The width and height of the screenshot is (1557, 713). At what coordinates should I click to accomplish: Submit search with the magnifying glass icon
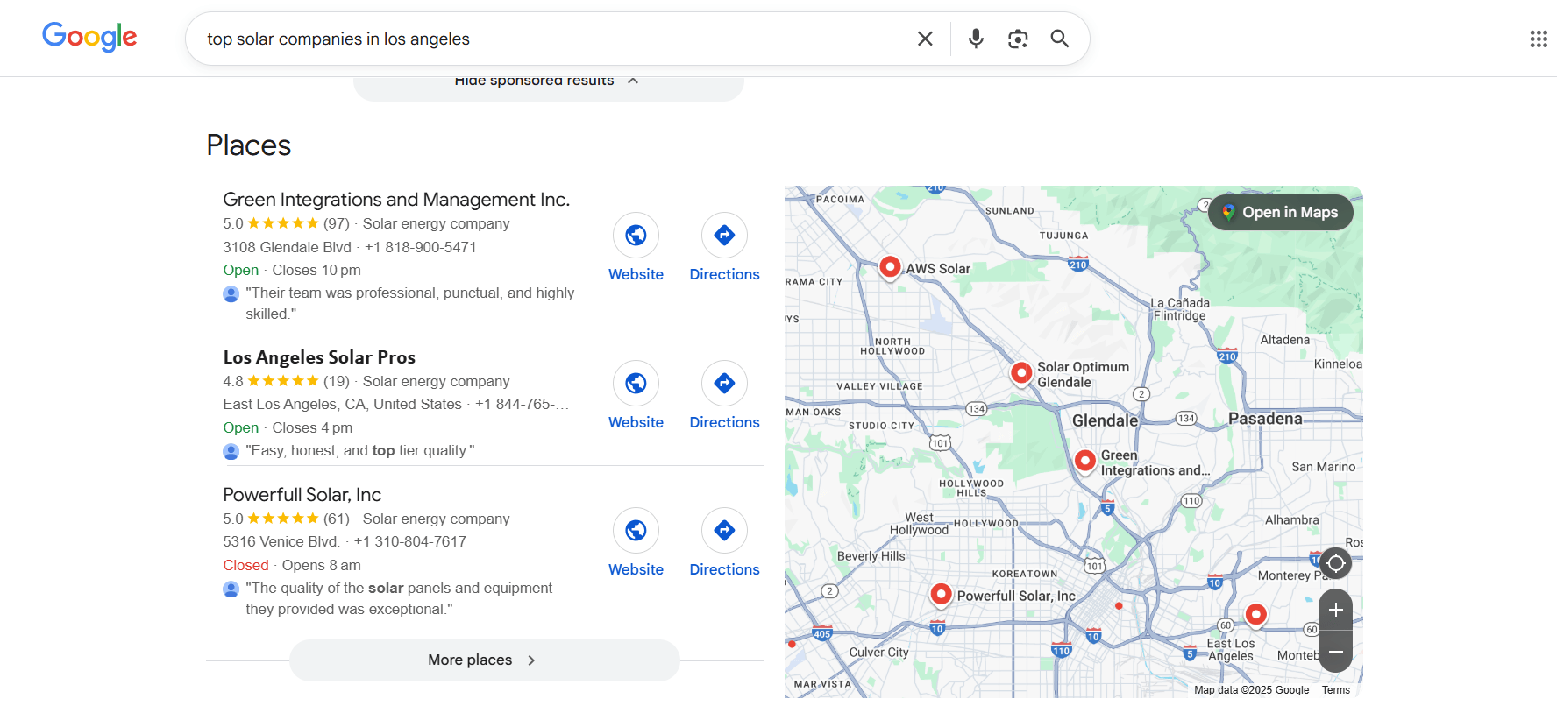point(1060,39)
